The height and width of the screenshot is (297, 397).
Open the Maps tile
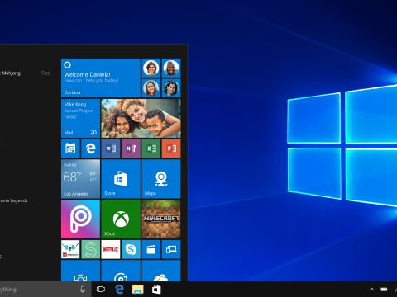tap(161, 179)
